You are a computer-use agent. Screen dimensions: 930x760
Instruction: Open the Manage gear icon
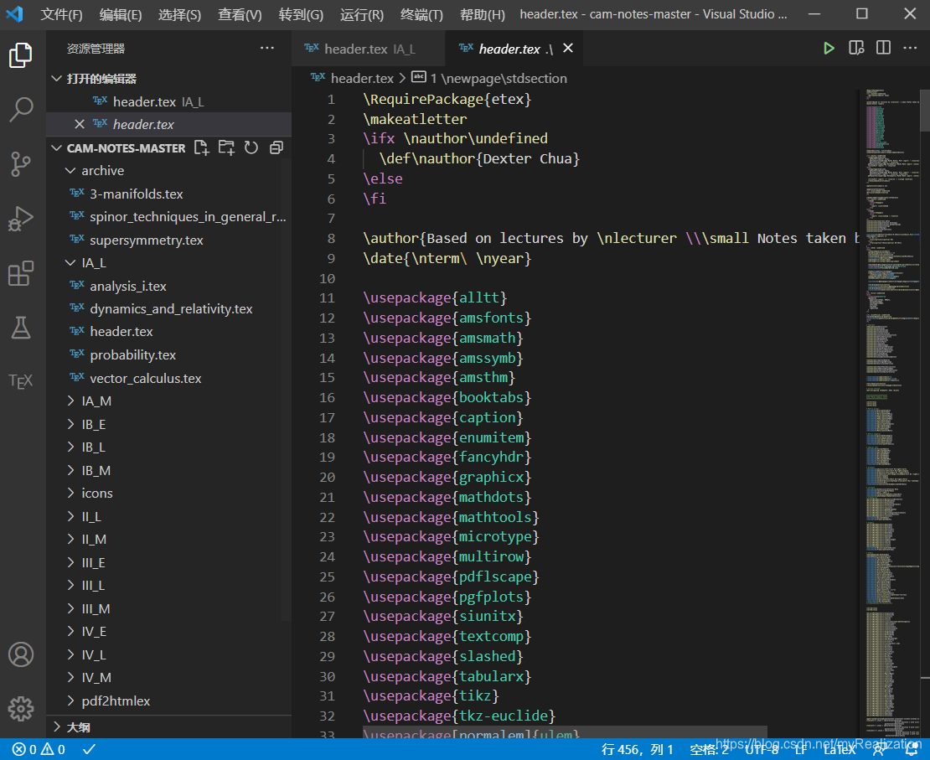[21, 708]
